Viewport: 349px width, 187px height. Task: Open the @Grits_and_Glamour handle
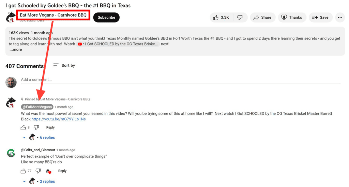(x=38, y=150)
